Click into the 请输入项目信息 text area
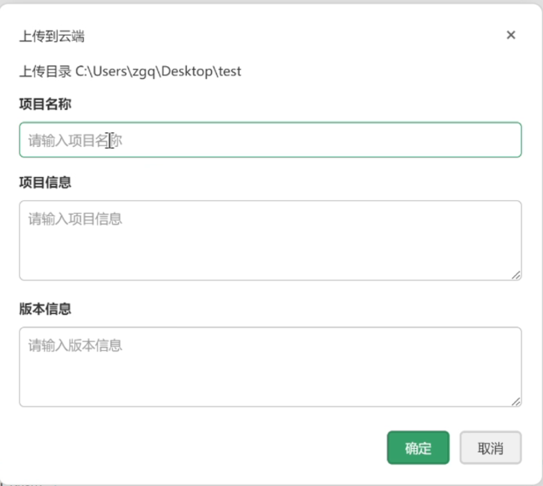Screen dimensions: 543x486 (270, 240)
